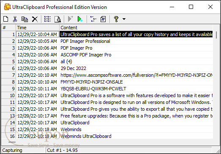Open the dropdown arrow beside help icon

pos(124,19)
